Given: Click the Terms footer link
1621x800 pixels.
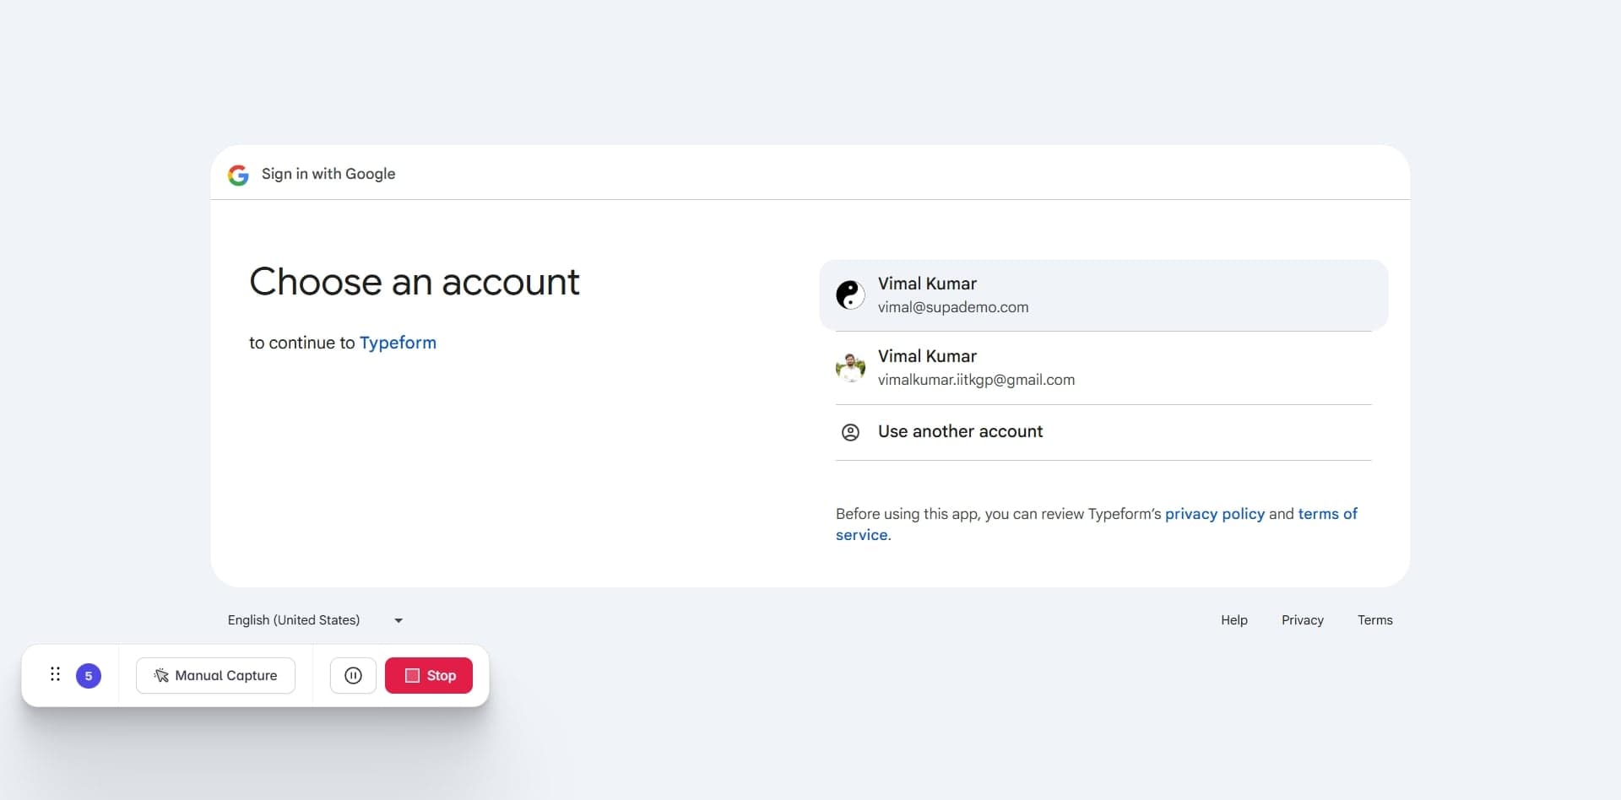Looking at the screenshot, I should (1374, 620).
